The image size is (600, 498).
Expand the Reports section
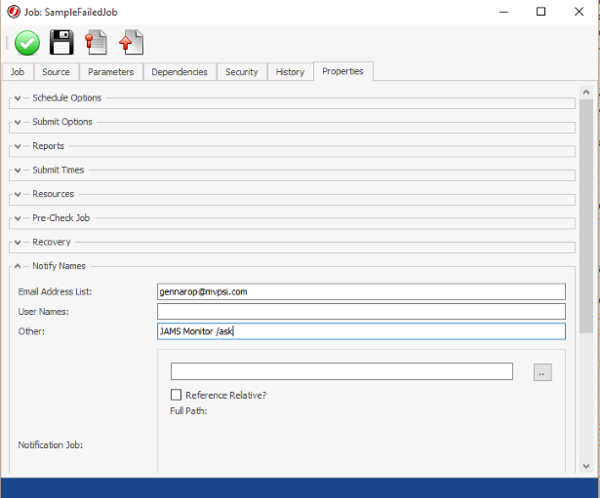pos(18,146)
